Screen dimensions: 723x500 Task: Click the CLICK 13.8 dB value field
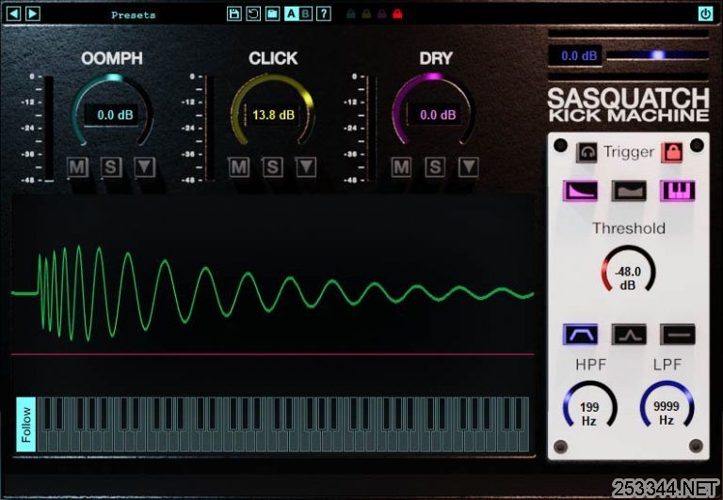pos(273,115)
